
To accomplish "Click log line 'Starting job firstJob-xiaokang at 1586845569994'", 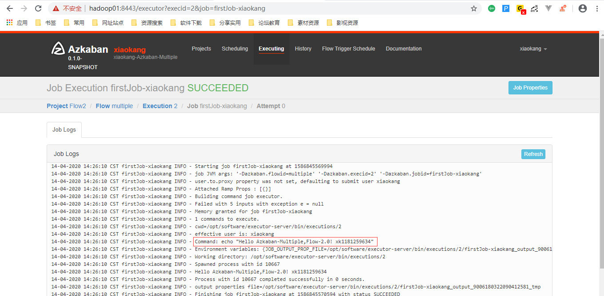I will pyautogui.click(x=192, y=166).
